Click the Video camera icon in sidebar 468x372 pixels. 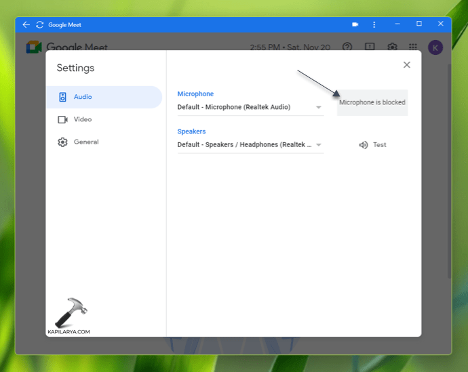point(62,119)
